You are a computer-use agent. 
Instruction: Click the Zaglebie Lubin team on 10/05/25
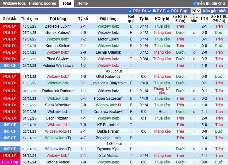coord(58,26)
